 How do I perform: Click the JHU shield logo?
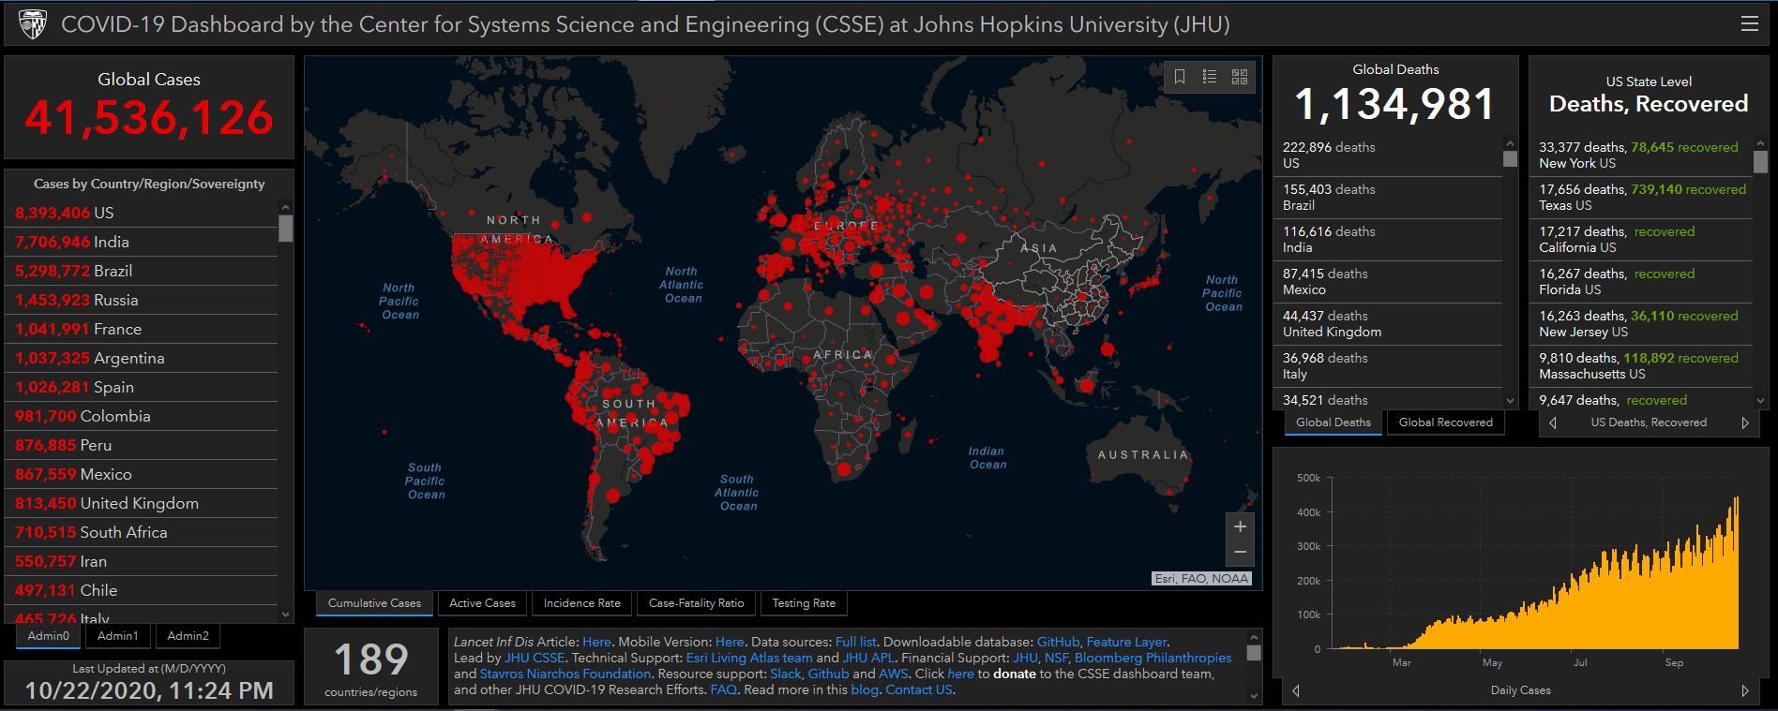(x=33, y=25)
